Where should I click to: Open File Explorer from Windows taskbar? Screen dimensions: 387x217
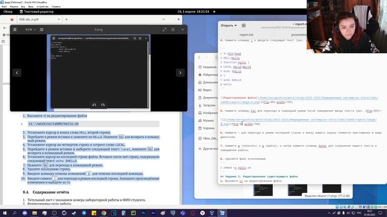pos(34,213)
